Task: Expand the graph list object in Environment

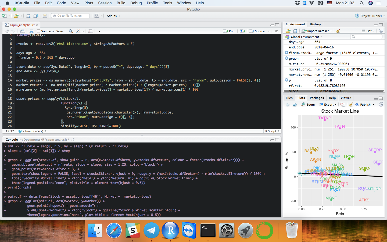Action: 286,58
